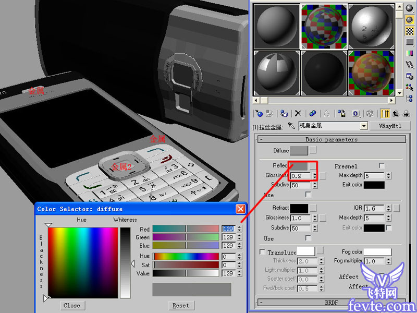
Task: Click the Diffuse color swatch
Action: [x=299, y=150]
